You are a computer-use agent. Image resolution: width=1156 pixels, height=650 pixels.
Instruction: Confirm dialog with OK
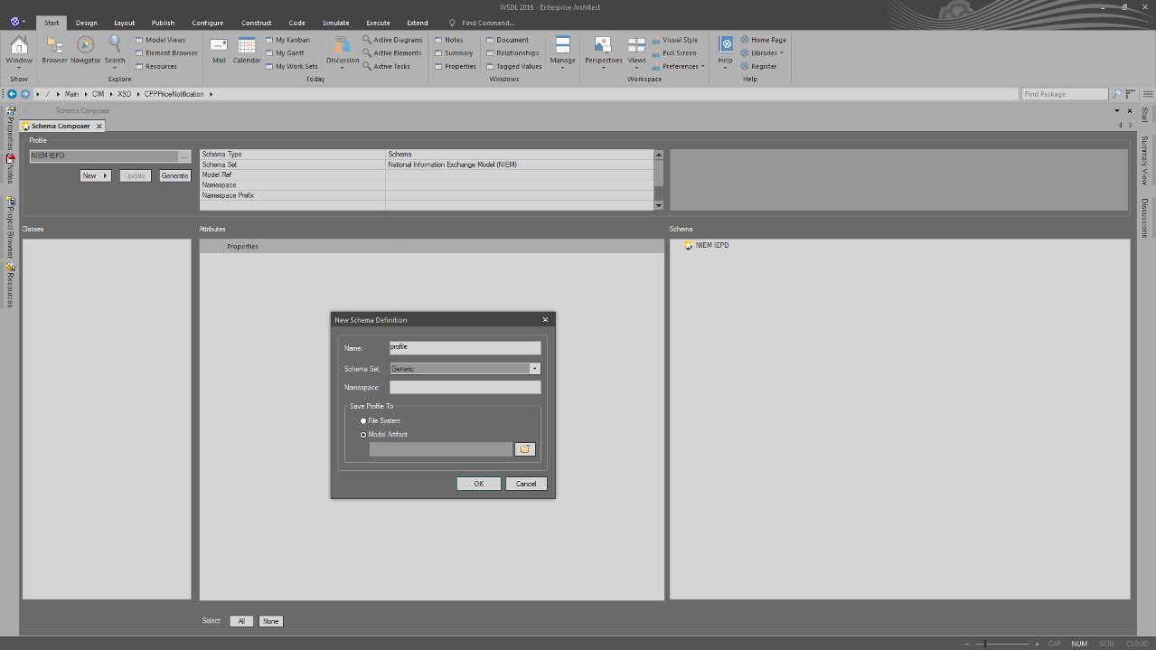click(478, 484)
